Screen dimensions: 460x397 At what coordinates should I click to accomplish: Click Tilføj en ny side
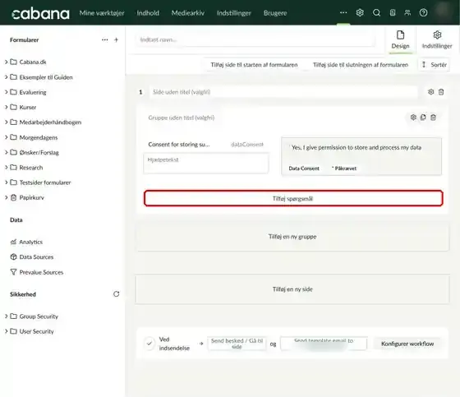click(x=292, y=289)
